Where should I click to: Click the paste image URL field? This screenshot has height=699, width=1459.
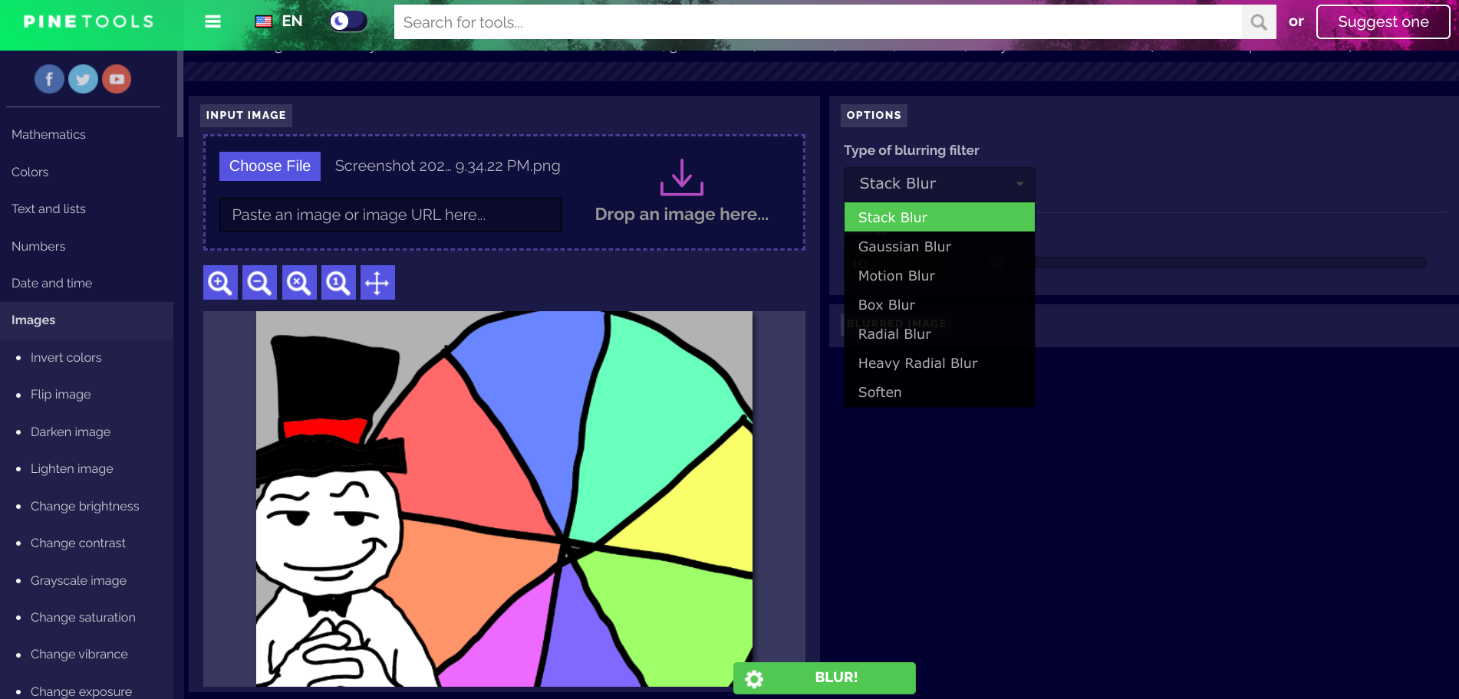(x=390, y=215)
